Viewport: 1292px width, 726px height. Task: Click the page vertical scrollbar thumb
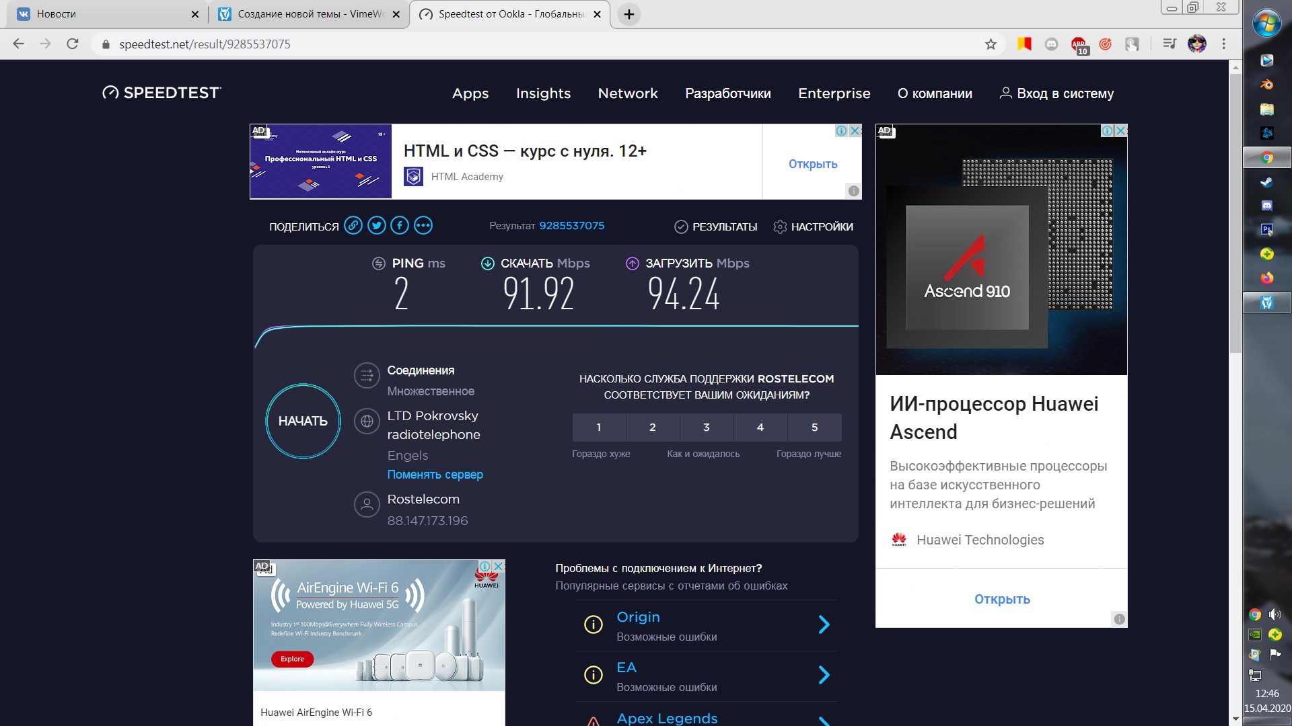click(1235, 213)
